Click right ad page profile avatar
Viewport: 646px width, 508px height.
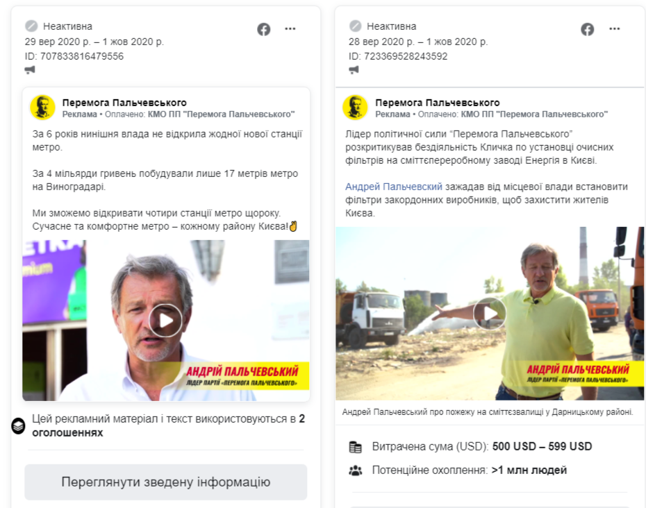coord(355,108)
